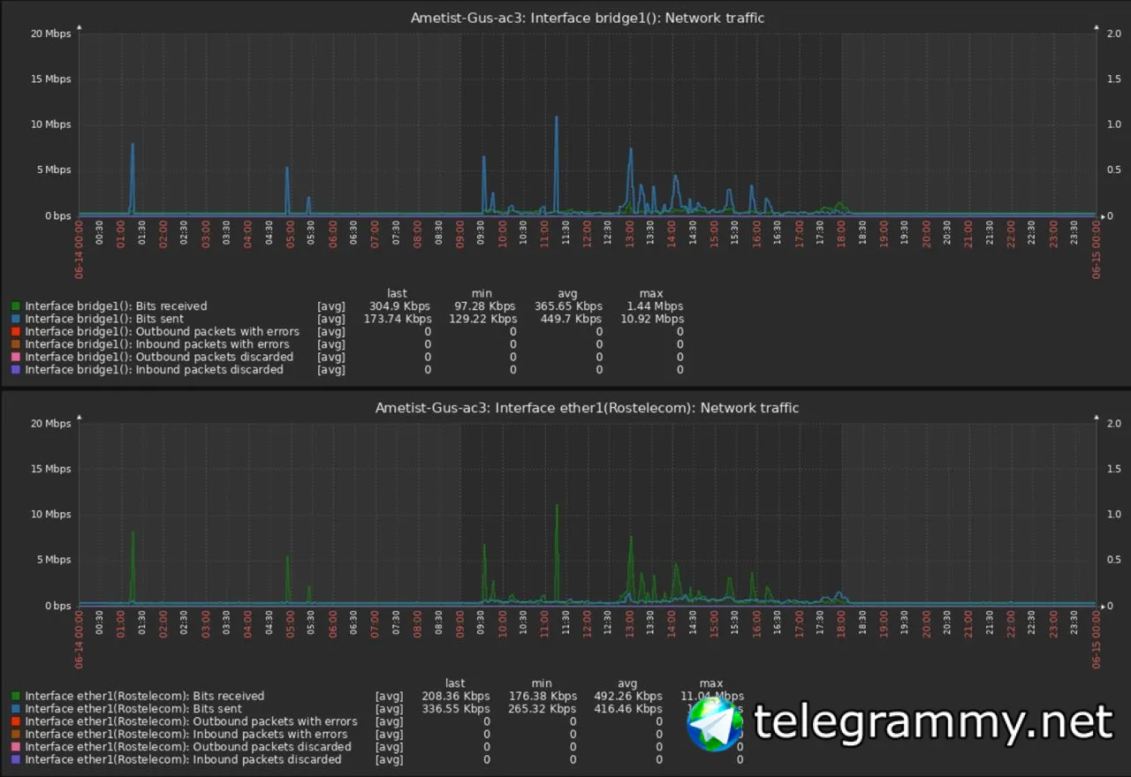Click the 'avg' column header in ether1 legend
The image size is (1131, 777).
[627, 683]
